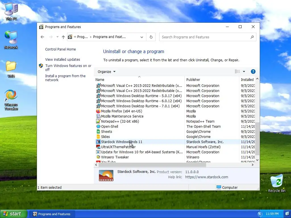Click Notepad++ Team publisher cell
This screenshot has width=291, height=218.
[200, 121]
